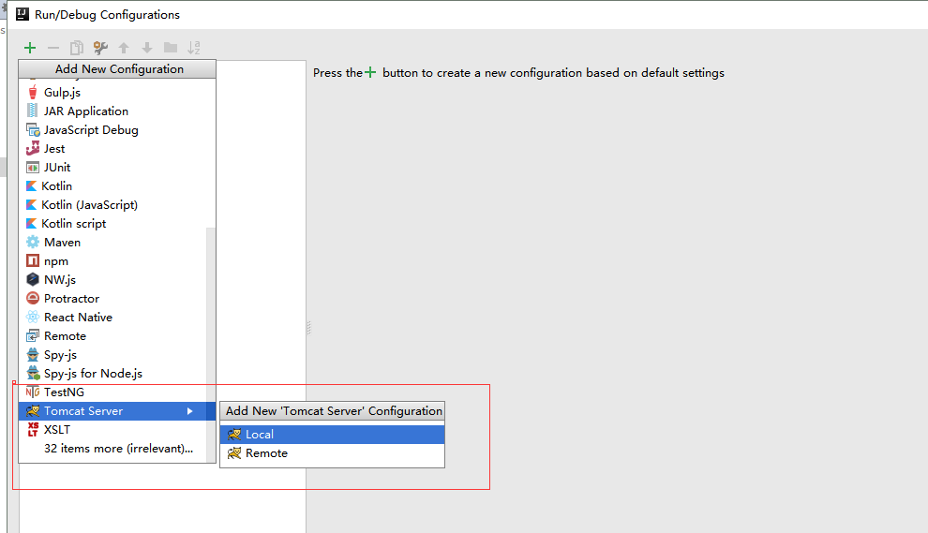Click the JUnit icon
This screenshot has width=928, height=533.
pyautogui.click(x=33, y=168)
